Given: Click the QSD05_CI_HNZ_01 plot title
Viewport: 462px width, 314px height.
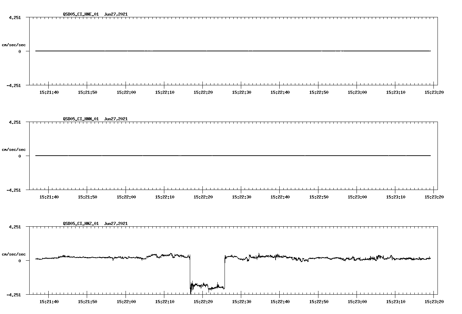Looking at the screenshot, I should (x=95, y=224).
